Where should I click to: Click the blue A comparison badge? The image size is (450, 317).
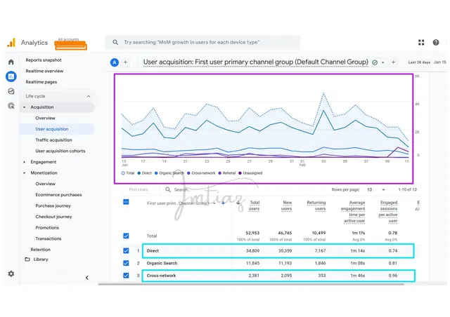[115, 62]
